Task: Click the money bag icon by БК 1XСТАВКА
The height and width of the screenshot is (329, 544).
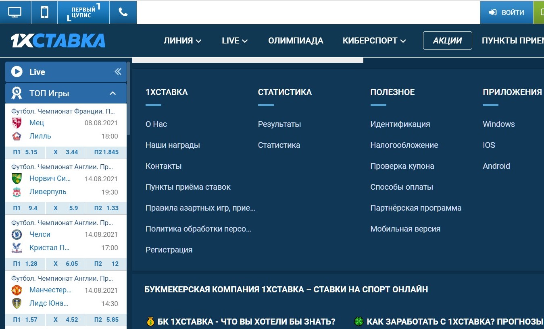Action: pyautogui.click(x=150, y=321)
